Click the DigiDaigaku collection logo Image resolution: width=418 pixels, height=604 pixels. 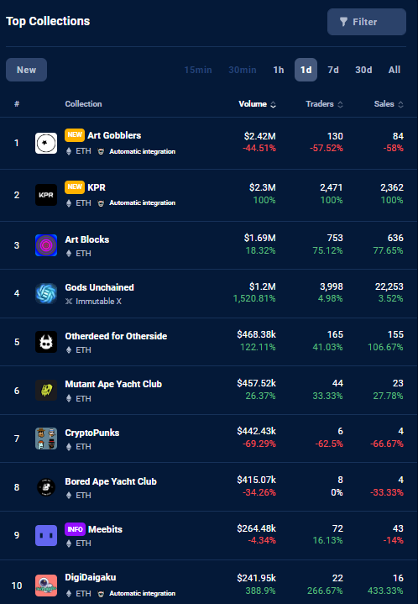(x=46, y=586)
